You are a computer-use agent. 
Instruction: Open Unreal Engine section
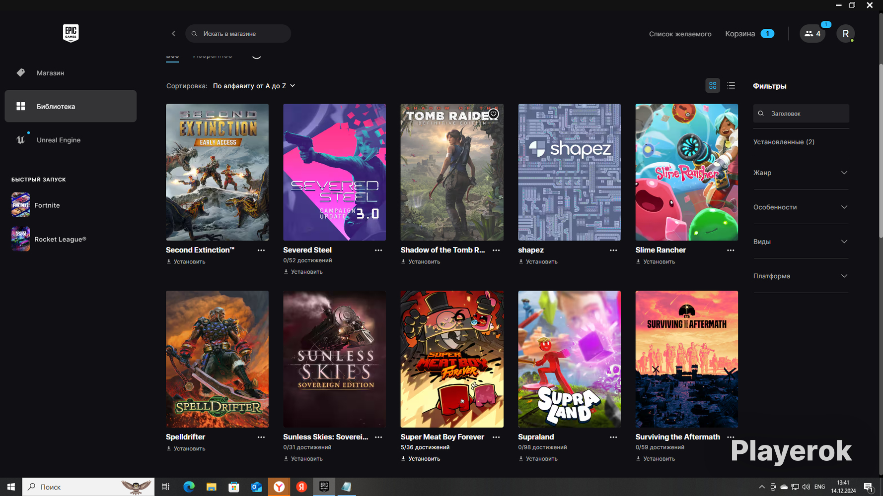pos(71,140)
